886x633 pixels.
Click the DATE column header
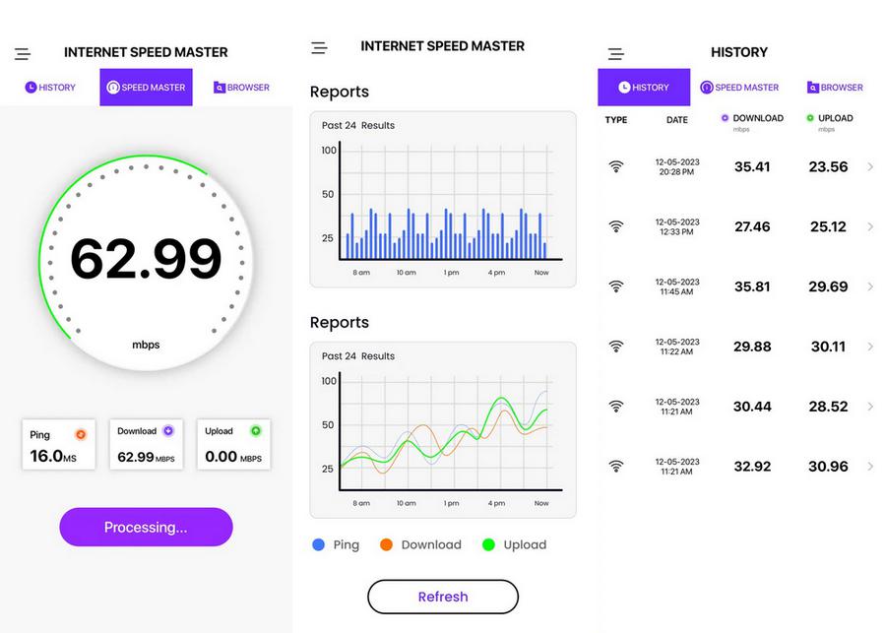coord(677,120)
